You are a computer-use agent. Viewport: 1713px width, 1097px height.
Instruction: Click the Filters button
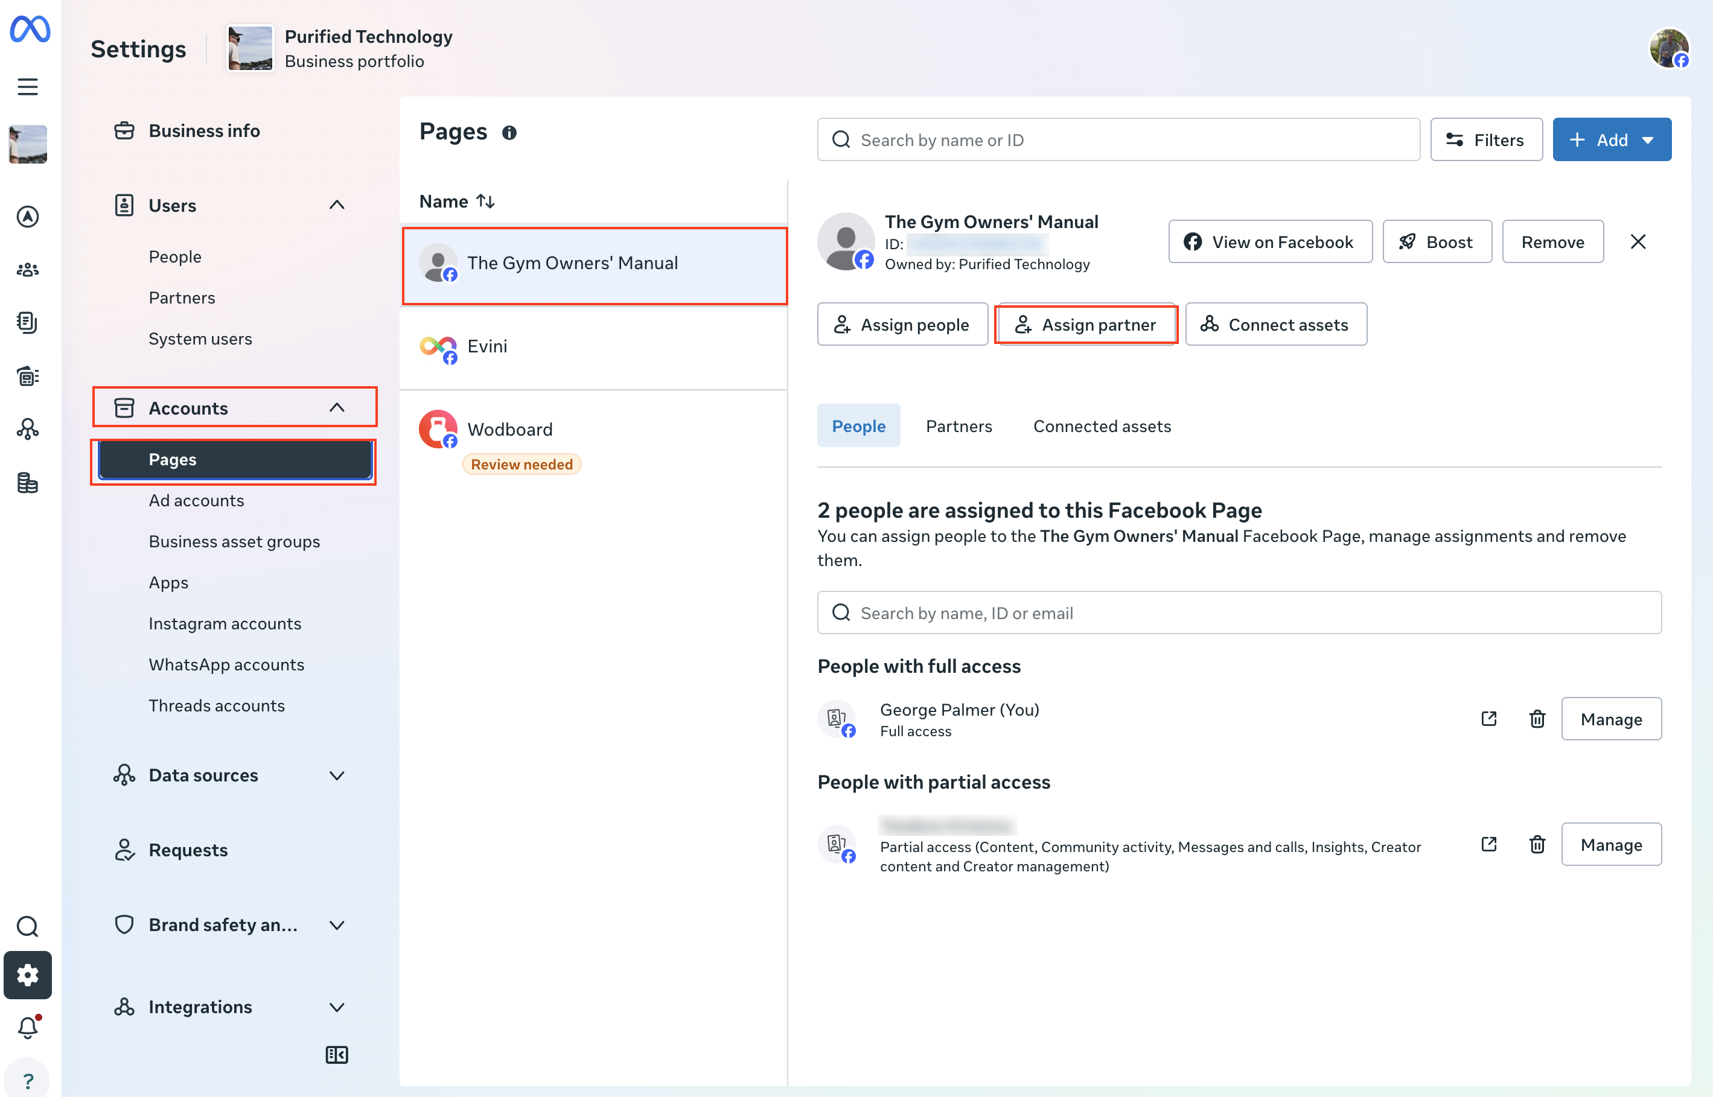[1487, 139]
